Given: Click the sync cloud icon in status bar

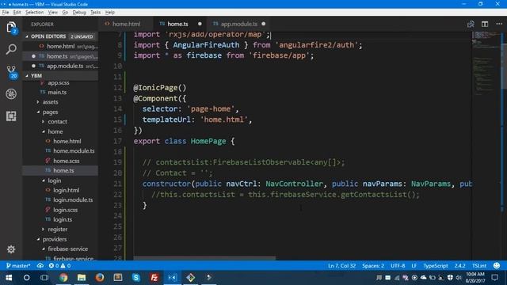Looking at the screenshot, I should tap(40, 266).
